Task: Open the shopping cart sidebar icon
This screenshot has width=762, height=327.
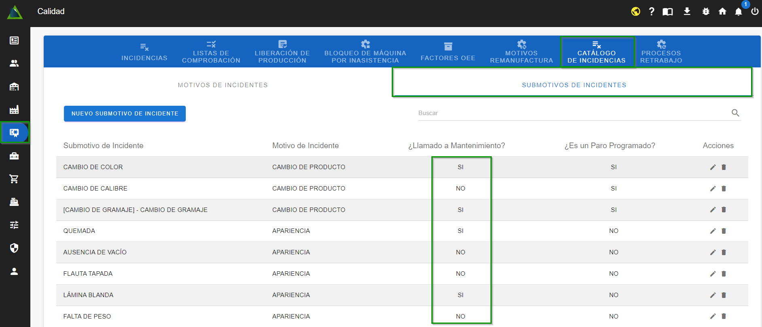Action: tap(14, 179)
